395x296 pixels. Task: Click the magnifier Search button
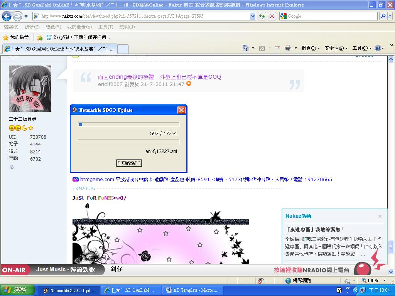click(x=383, y=16)
